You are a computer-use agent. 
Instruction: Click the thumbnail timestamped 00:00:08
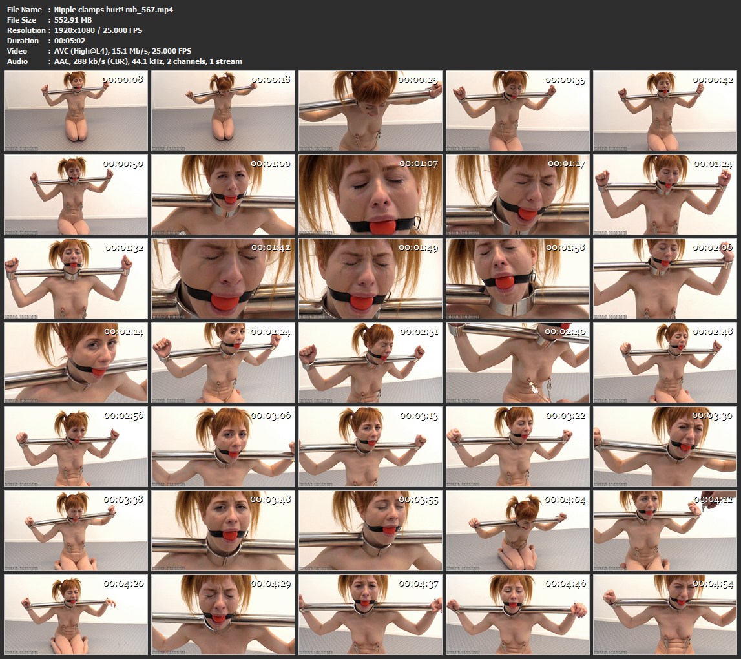(76, 111)
